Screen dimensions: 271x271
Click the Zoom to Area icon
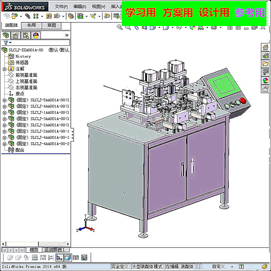click(x=128, y=27)
